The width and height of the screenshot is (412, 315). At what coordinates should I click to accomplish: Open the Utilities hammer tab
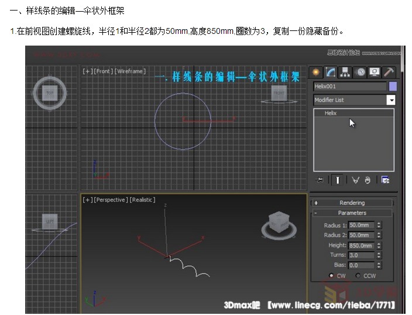tap(389, 72)
